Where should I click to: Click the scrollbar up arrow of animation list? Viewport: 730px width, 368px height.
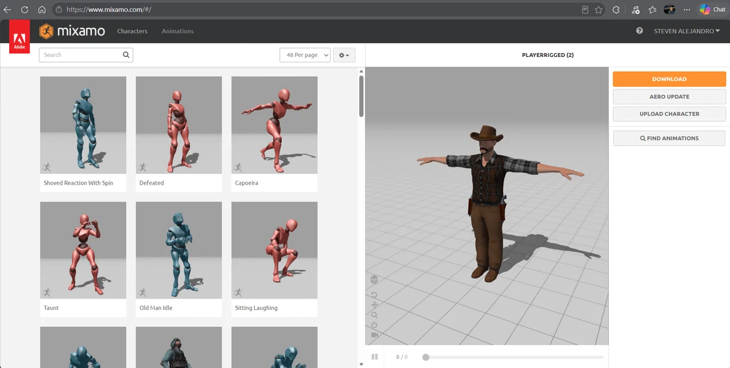click(361, 71)
